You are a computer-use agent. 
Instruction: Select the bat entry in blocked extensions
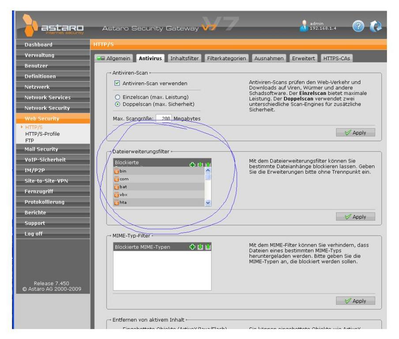159,187
